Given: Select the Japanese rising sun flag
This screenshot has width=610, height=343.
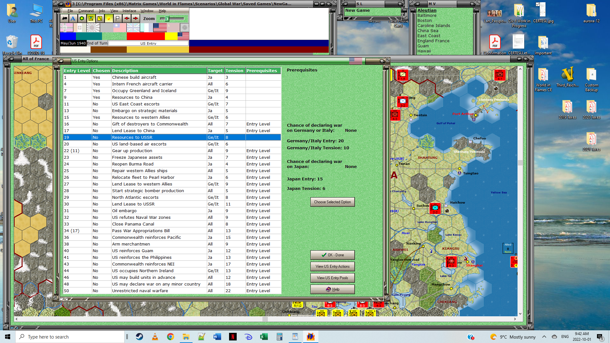Looking at the screenshot, I should [x=93, y=28].
